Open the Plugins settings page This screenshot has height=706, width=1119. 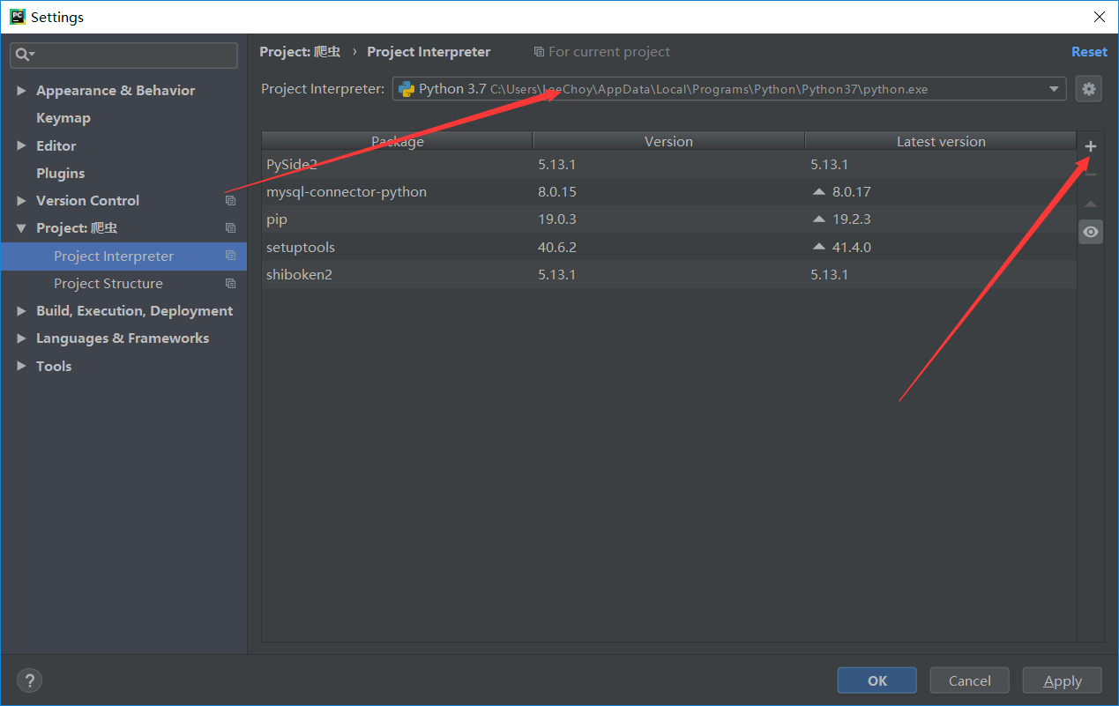(x=61, y=174)
